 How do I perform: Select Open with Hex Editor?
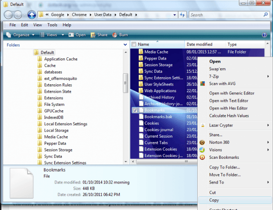point(228,108)
